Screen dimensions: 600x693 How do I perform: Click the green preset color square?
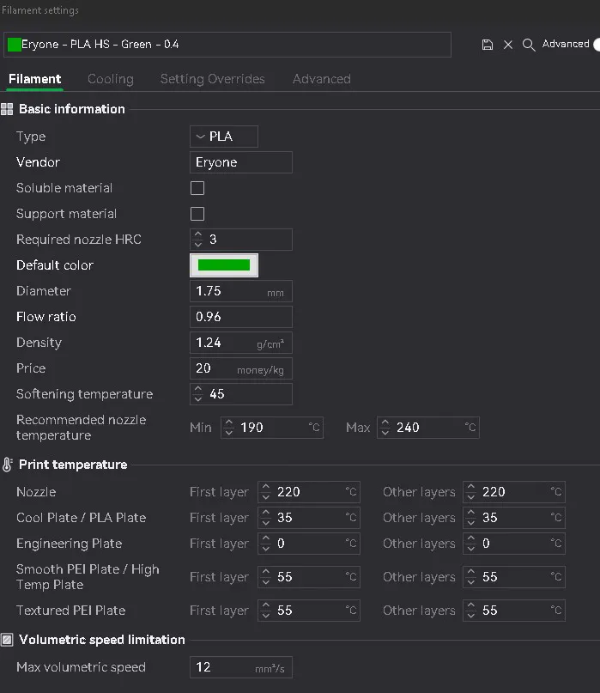pos(14,45)
